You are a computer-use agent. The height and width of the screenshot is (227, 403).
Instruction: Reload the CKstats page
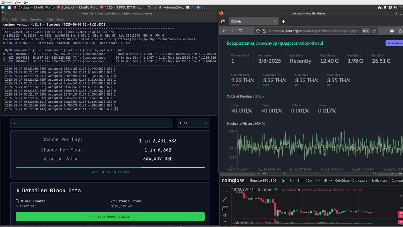point(240,31)
